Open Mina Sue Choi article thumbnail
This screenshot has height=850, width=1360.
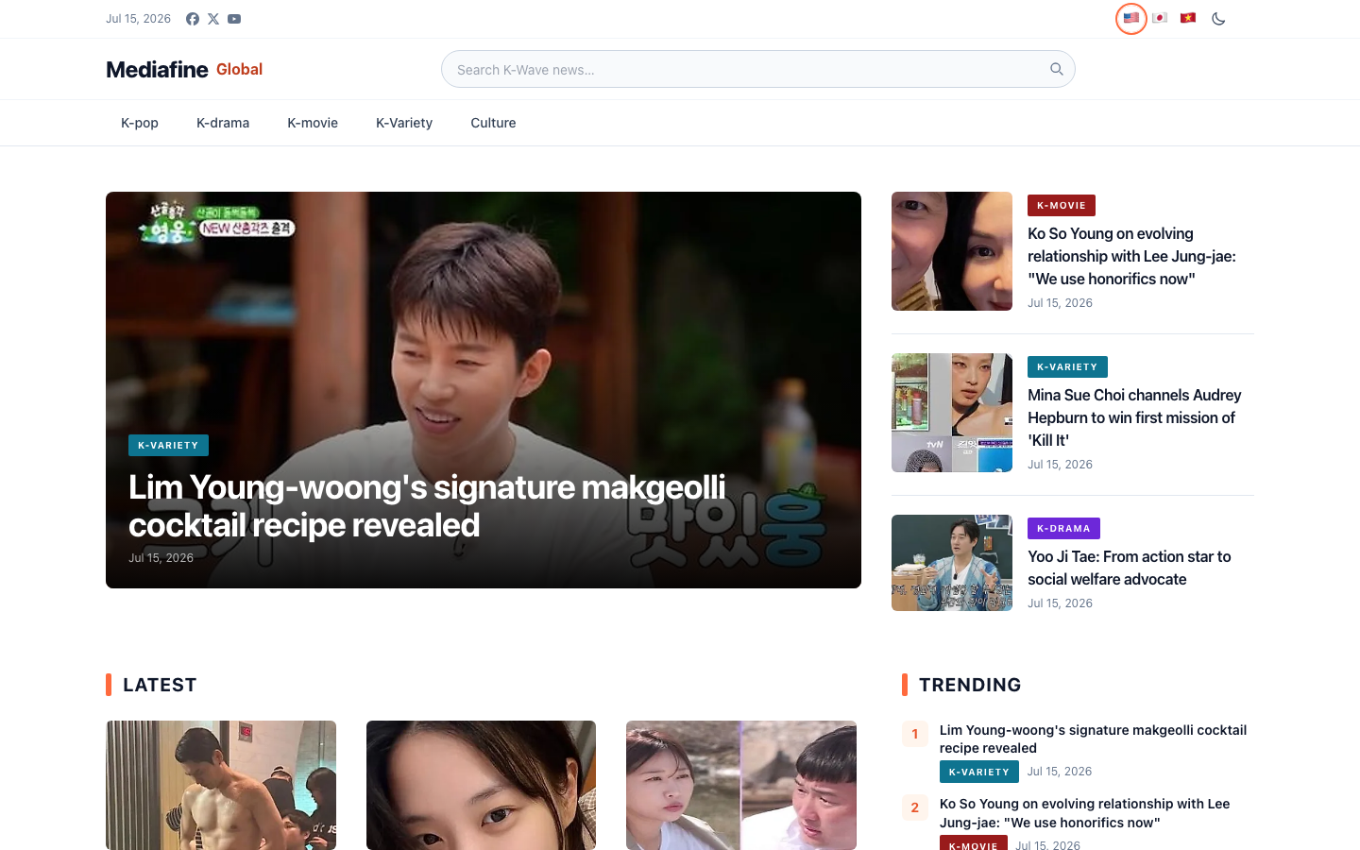[952, 413]
